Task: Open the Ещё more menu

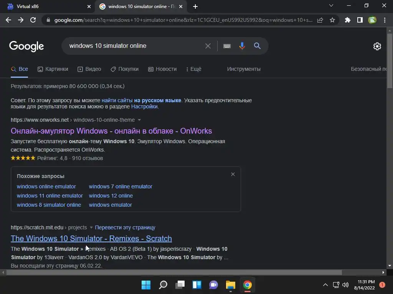Action: 194,69
